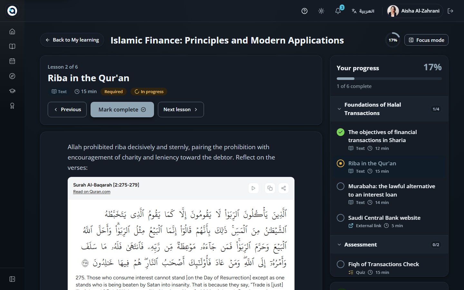
Task: Select the Saudi Central Bank website status circle
Action: 341,218
